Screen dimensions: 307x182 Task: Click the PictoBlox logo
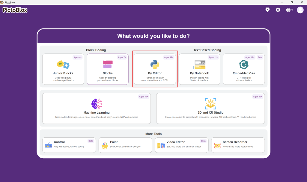click(15, 10)
